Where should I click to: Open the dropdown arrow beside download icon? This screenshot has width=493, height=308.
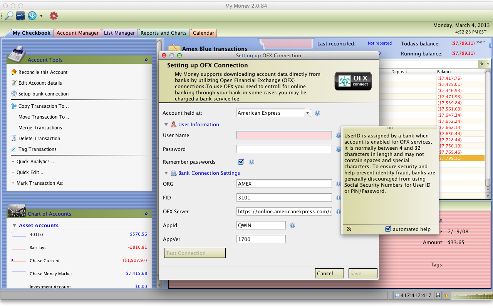point(41,16)
